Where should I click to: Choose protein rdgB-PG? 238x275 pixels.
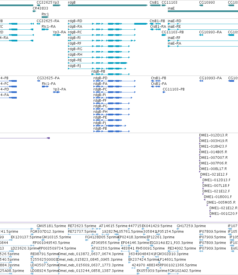(x=100, y=106)
